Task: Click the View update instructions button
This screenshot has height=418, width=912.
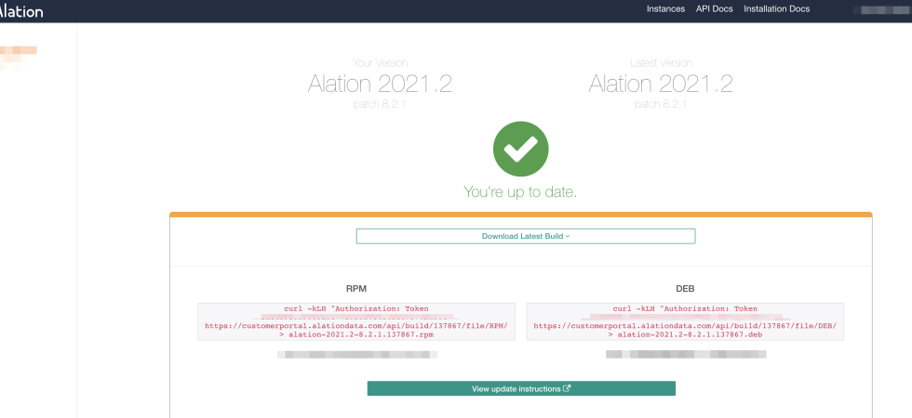Action: coord(521,388)
